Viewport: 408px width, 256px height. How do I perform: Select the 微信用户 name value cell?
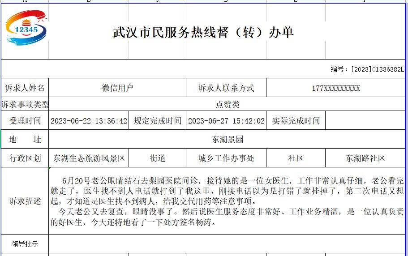(x=117, y=88)
